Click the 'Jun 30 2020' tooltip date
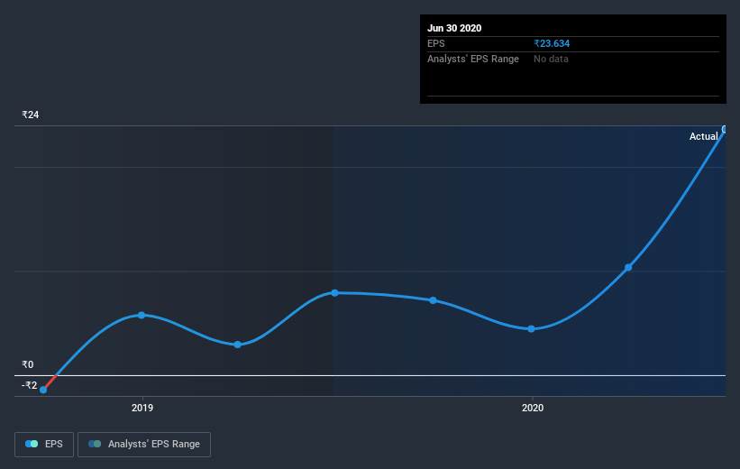The image size is (740, 469). click(x=454, y=28)
